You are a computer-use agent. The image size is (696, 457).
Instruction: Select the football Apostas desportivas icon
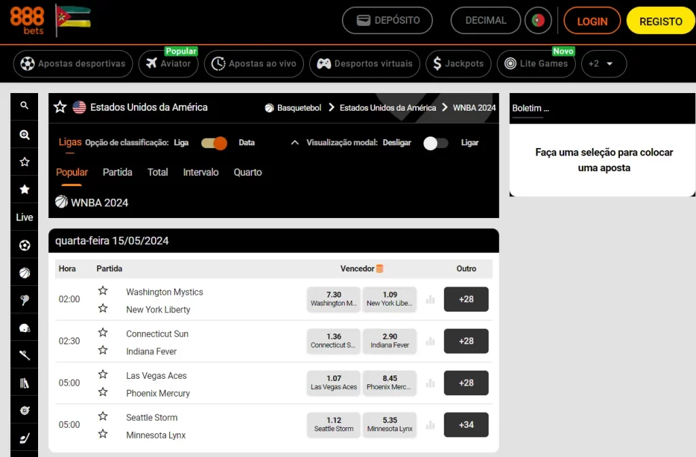click(27, 63)
